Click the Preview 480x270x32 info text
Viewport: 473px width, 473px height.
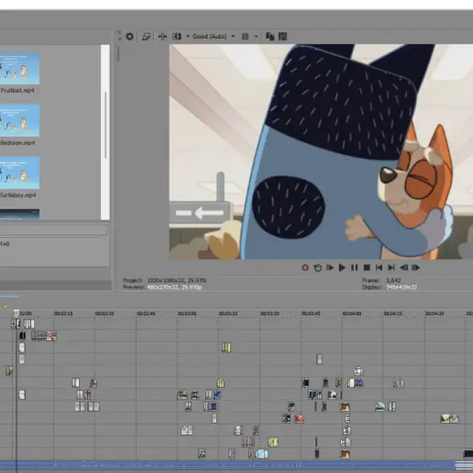(162, 287)
